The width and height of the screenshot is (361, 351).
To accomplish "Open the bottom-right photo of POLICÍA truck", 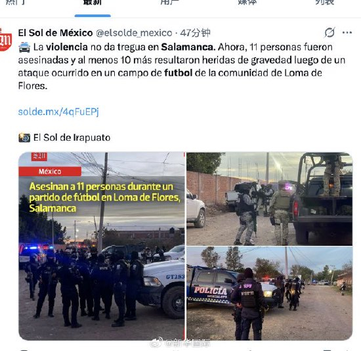I will pos(269,293).
